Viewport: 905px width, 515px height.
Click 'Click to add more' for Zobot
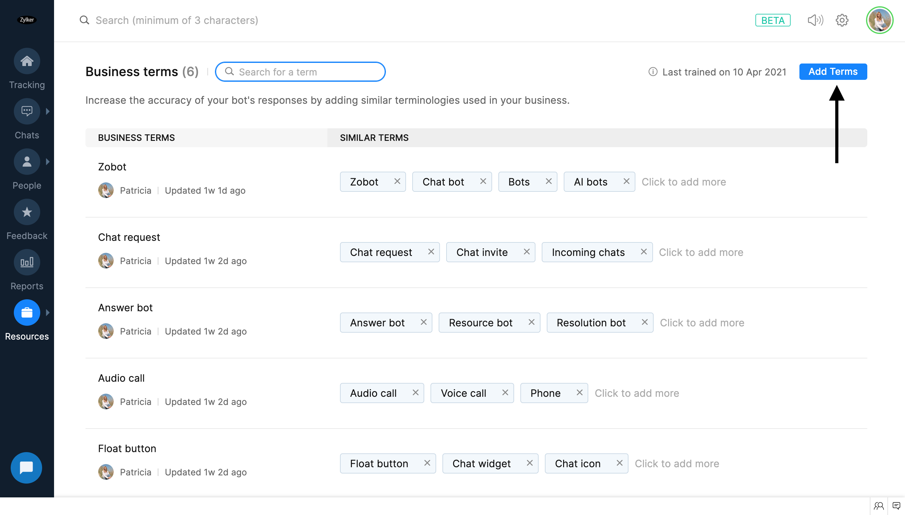pyautogui.click(x=684, y=182)
